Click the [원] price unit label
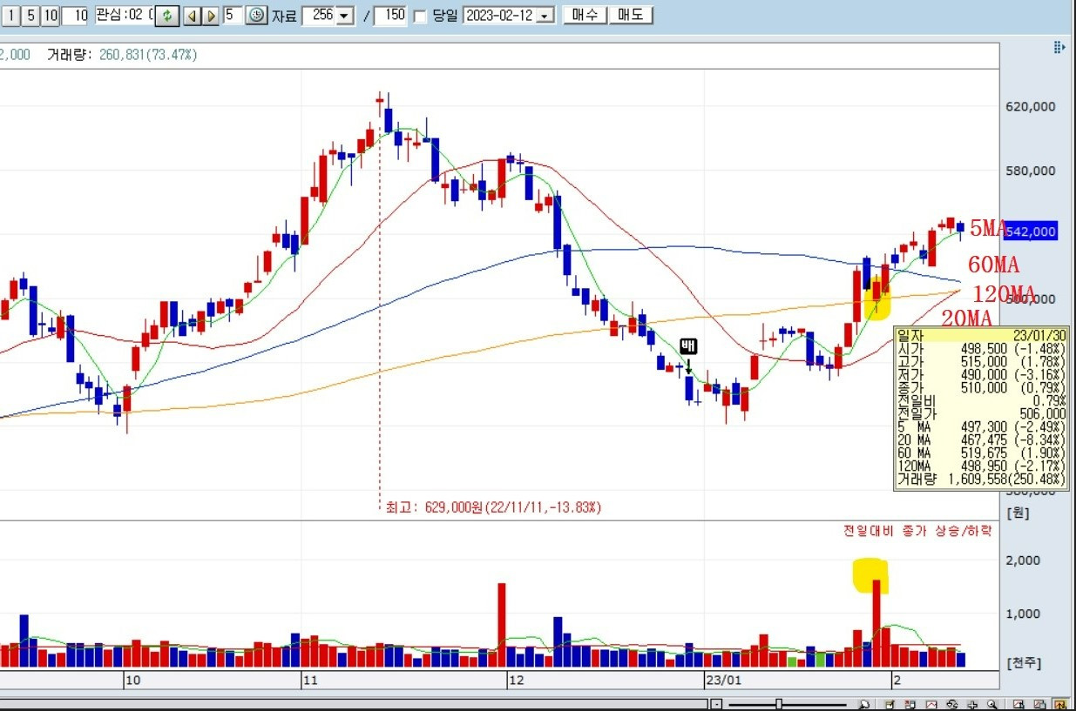 (1018, 513)
